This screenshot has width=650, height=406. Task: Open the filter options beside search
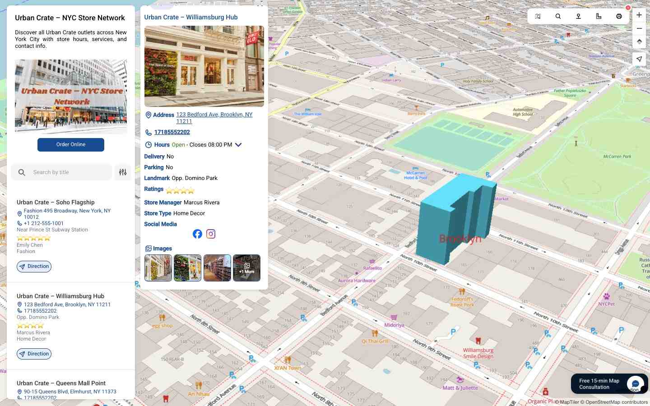[x=123, y=172]
